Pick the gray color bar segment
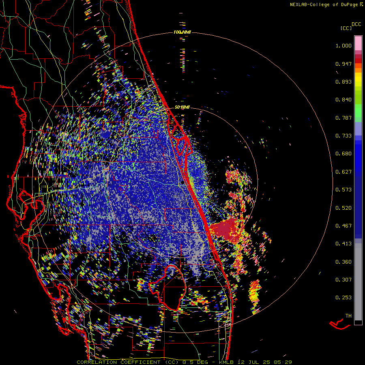 click(x=358, y=282)
